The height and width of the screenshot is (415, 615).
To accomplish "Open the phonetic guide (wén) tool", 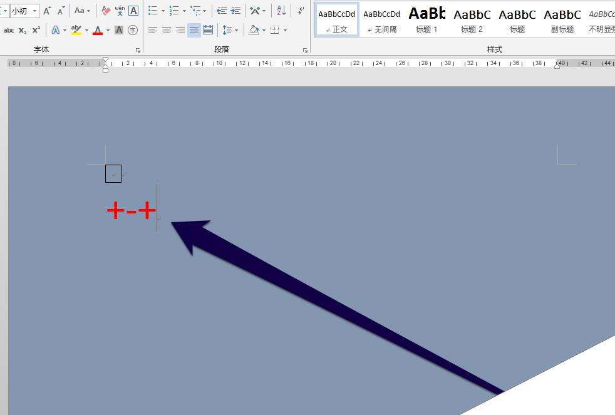I will point(120,11).
